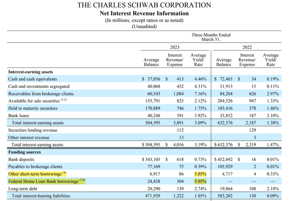Select 112 securities lending revenue 2023
Image resolution: width=292 pixels, height=201 pixels.
180,130
